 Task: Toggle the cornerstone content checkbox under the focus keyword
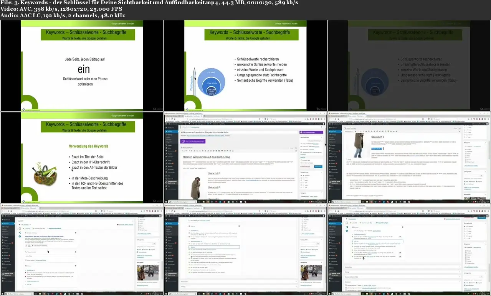click(25, 260)
